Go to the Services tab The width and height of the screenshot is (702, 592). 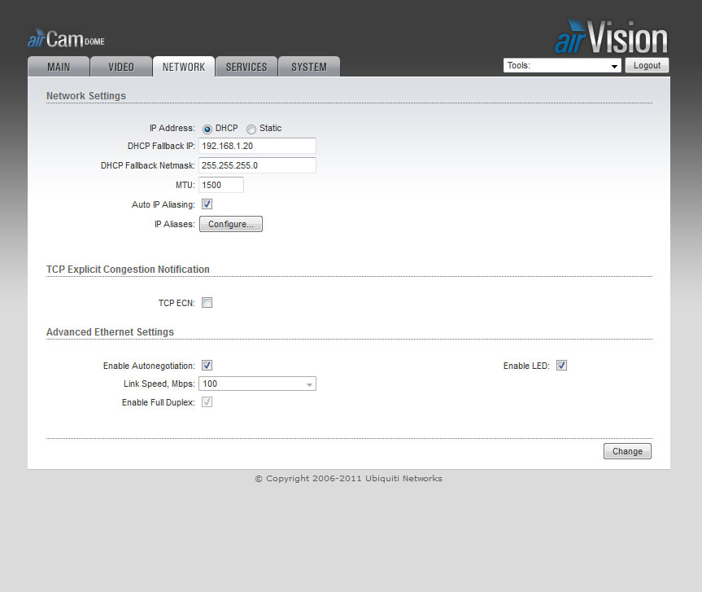246,67
